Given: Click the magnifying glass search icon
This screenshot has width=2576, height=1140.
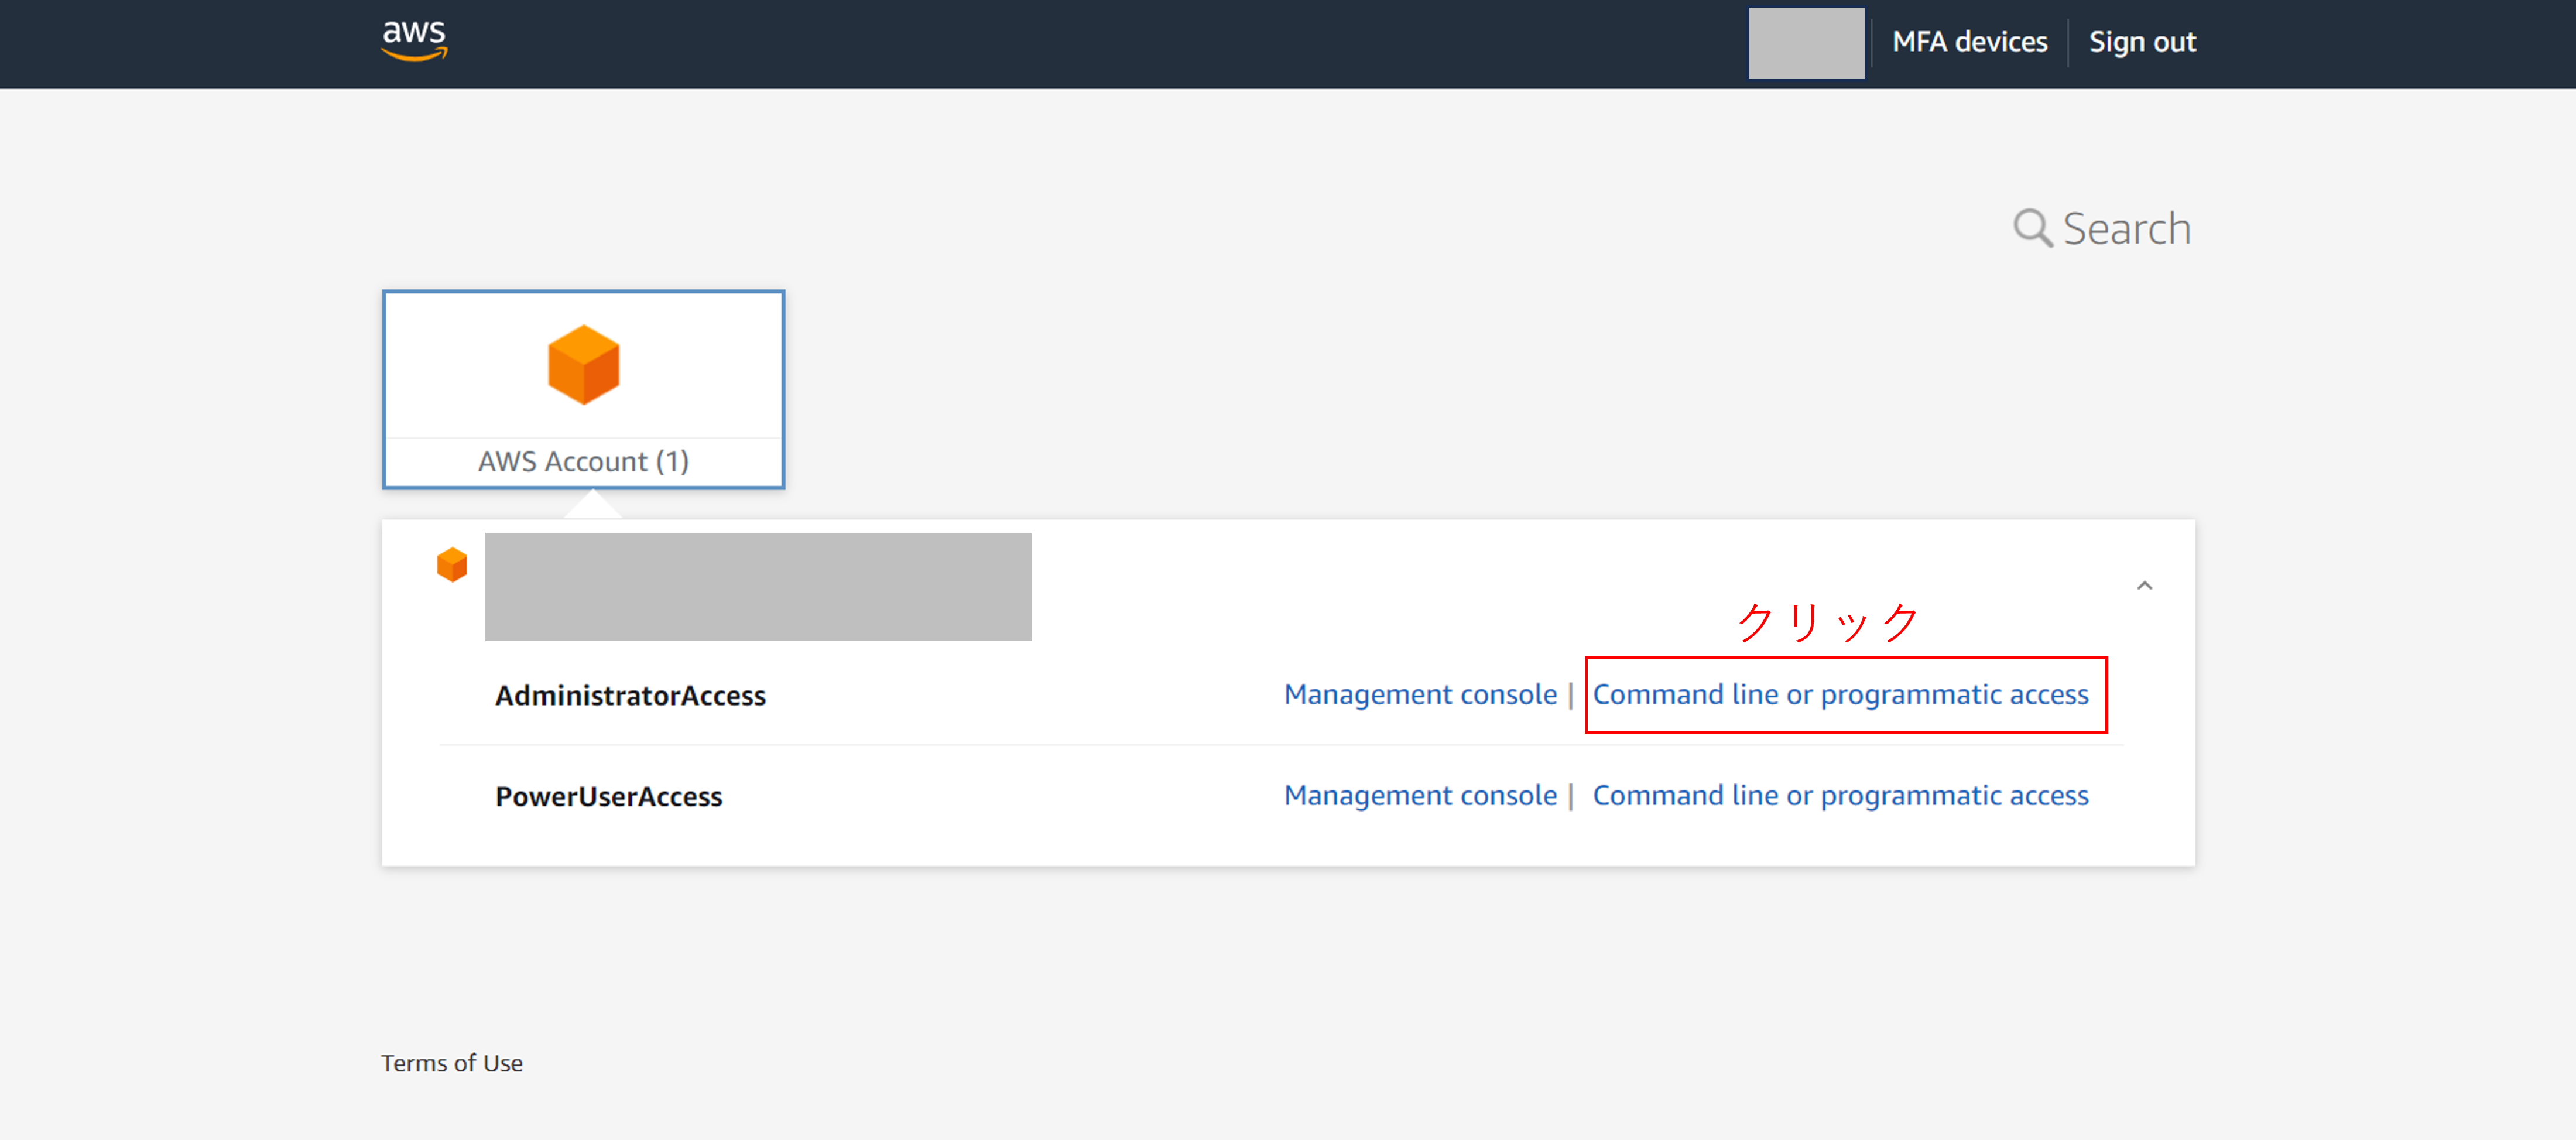Looking at the screenshot, I should pos(2031,228).
